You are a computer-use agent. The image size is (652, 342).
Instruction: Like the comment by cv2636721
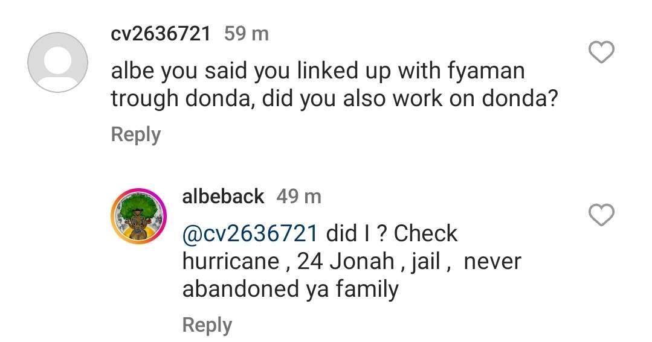tap(601, 53)
